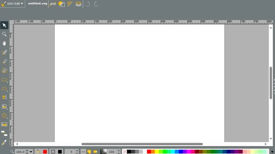Open the SVG-Edit main menu
Viewport: 275px width, 154px height.
pyautogui.click(x=12, y=4)
